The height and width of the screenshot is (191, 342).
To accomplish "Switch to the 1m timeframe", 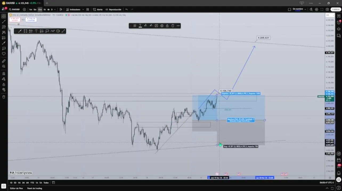I will tap(31, 9).
